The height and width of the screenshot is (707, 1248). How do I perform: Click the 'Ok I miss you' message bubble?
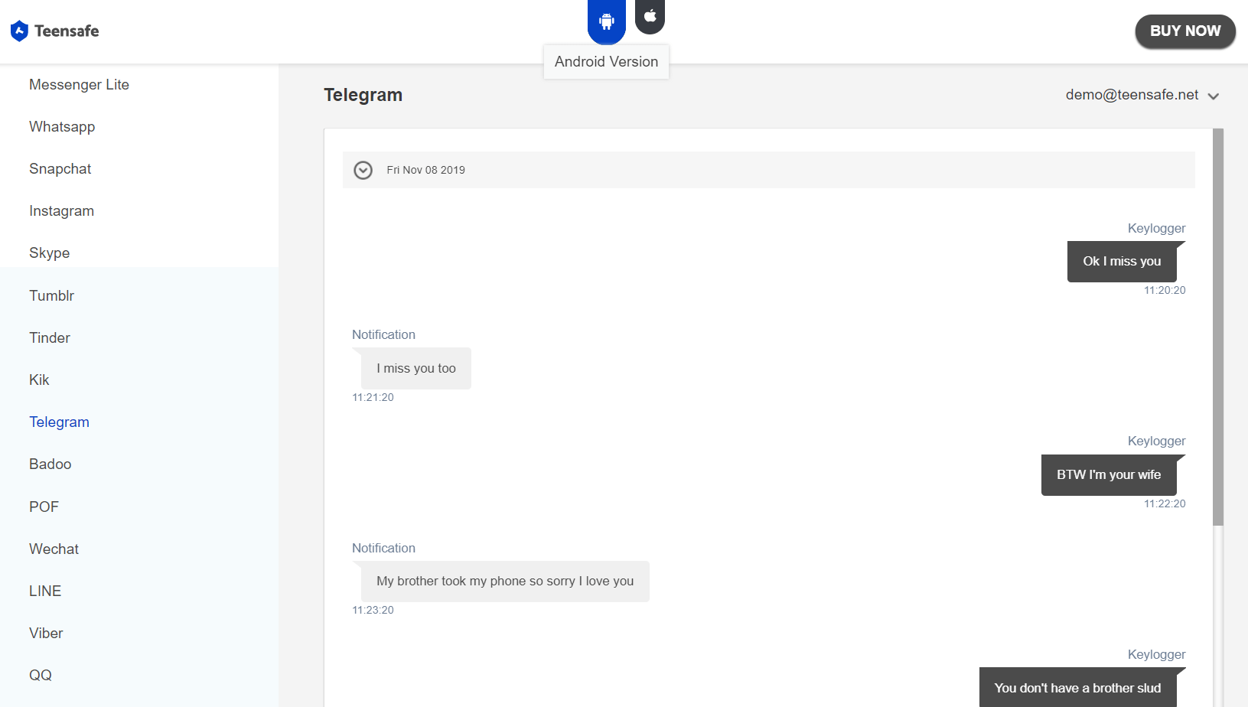pos(1122,262)
